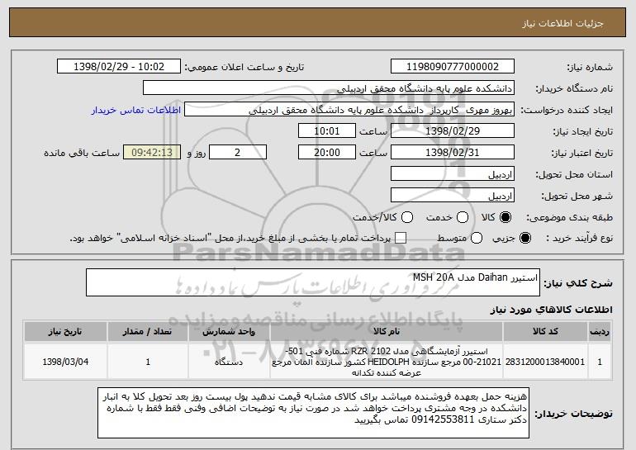Viewport: 636px width, 450px height.
Task: Click the product name cell mentioning HEIDOLPH
Action: tap(387, 362)
